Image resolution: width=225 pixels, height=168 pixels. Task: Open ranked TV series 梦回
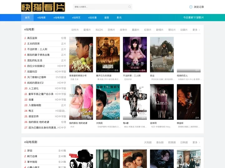click(x=30, y=151)
